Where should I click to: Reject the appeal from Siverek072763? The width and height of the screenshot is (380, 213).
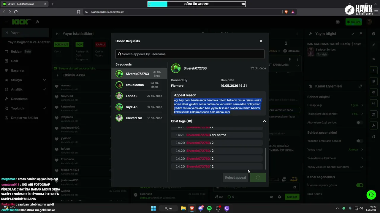[235, 177]
